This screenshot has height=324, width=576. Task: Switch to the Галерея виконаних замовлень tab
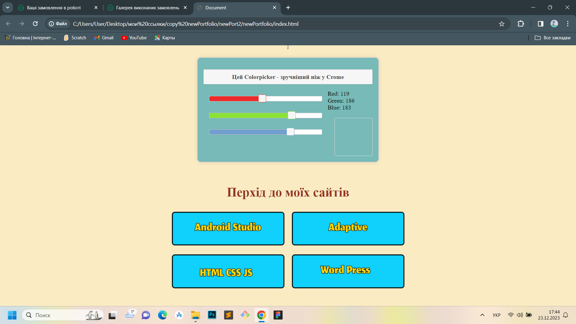pos(147,7)
